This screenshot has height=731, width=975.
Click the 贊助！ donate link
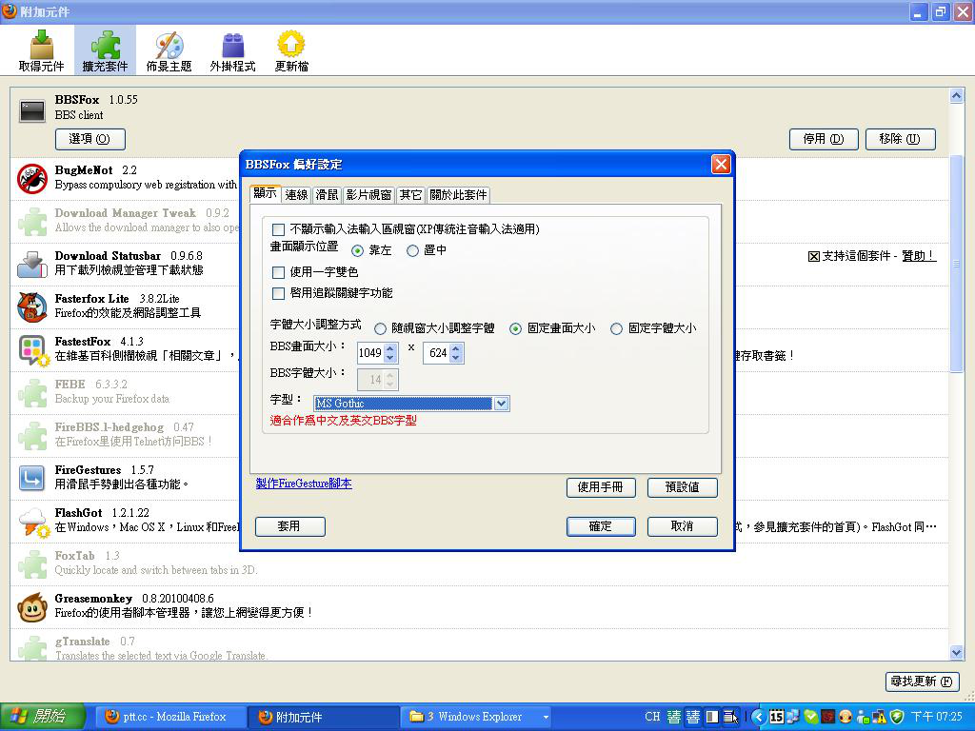(919, 255)
